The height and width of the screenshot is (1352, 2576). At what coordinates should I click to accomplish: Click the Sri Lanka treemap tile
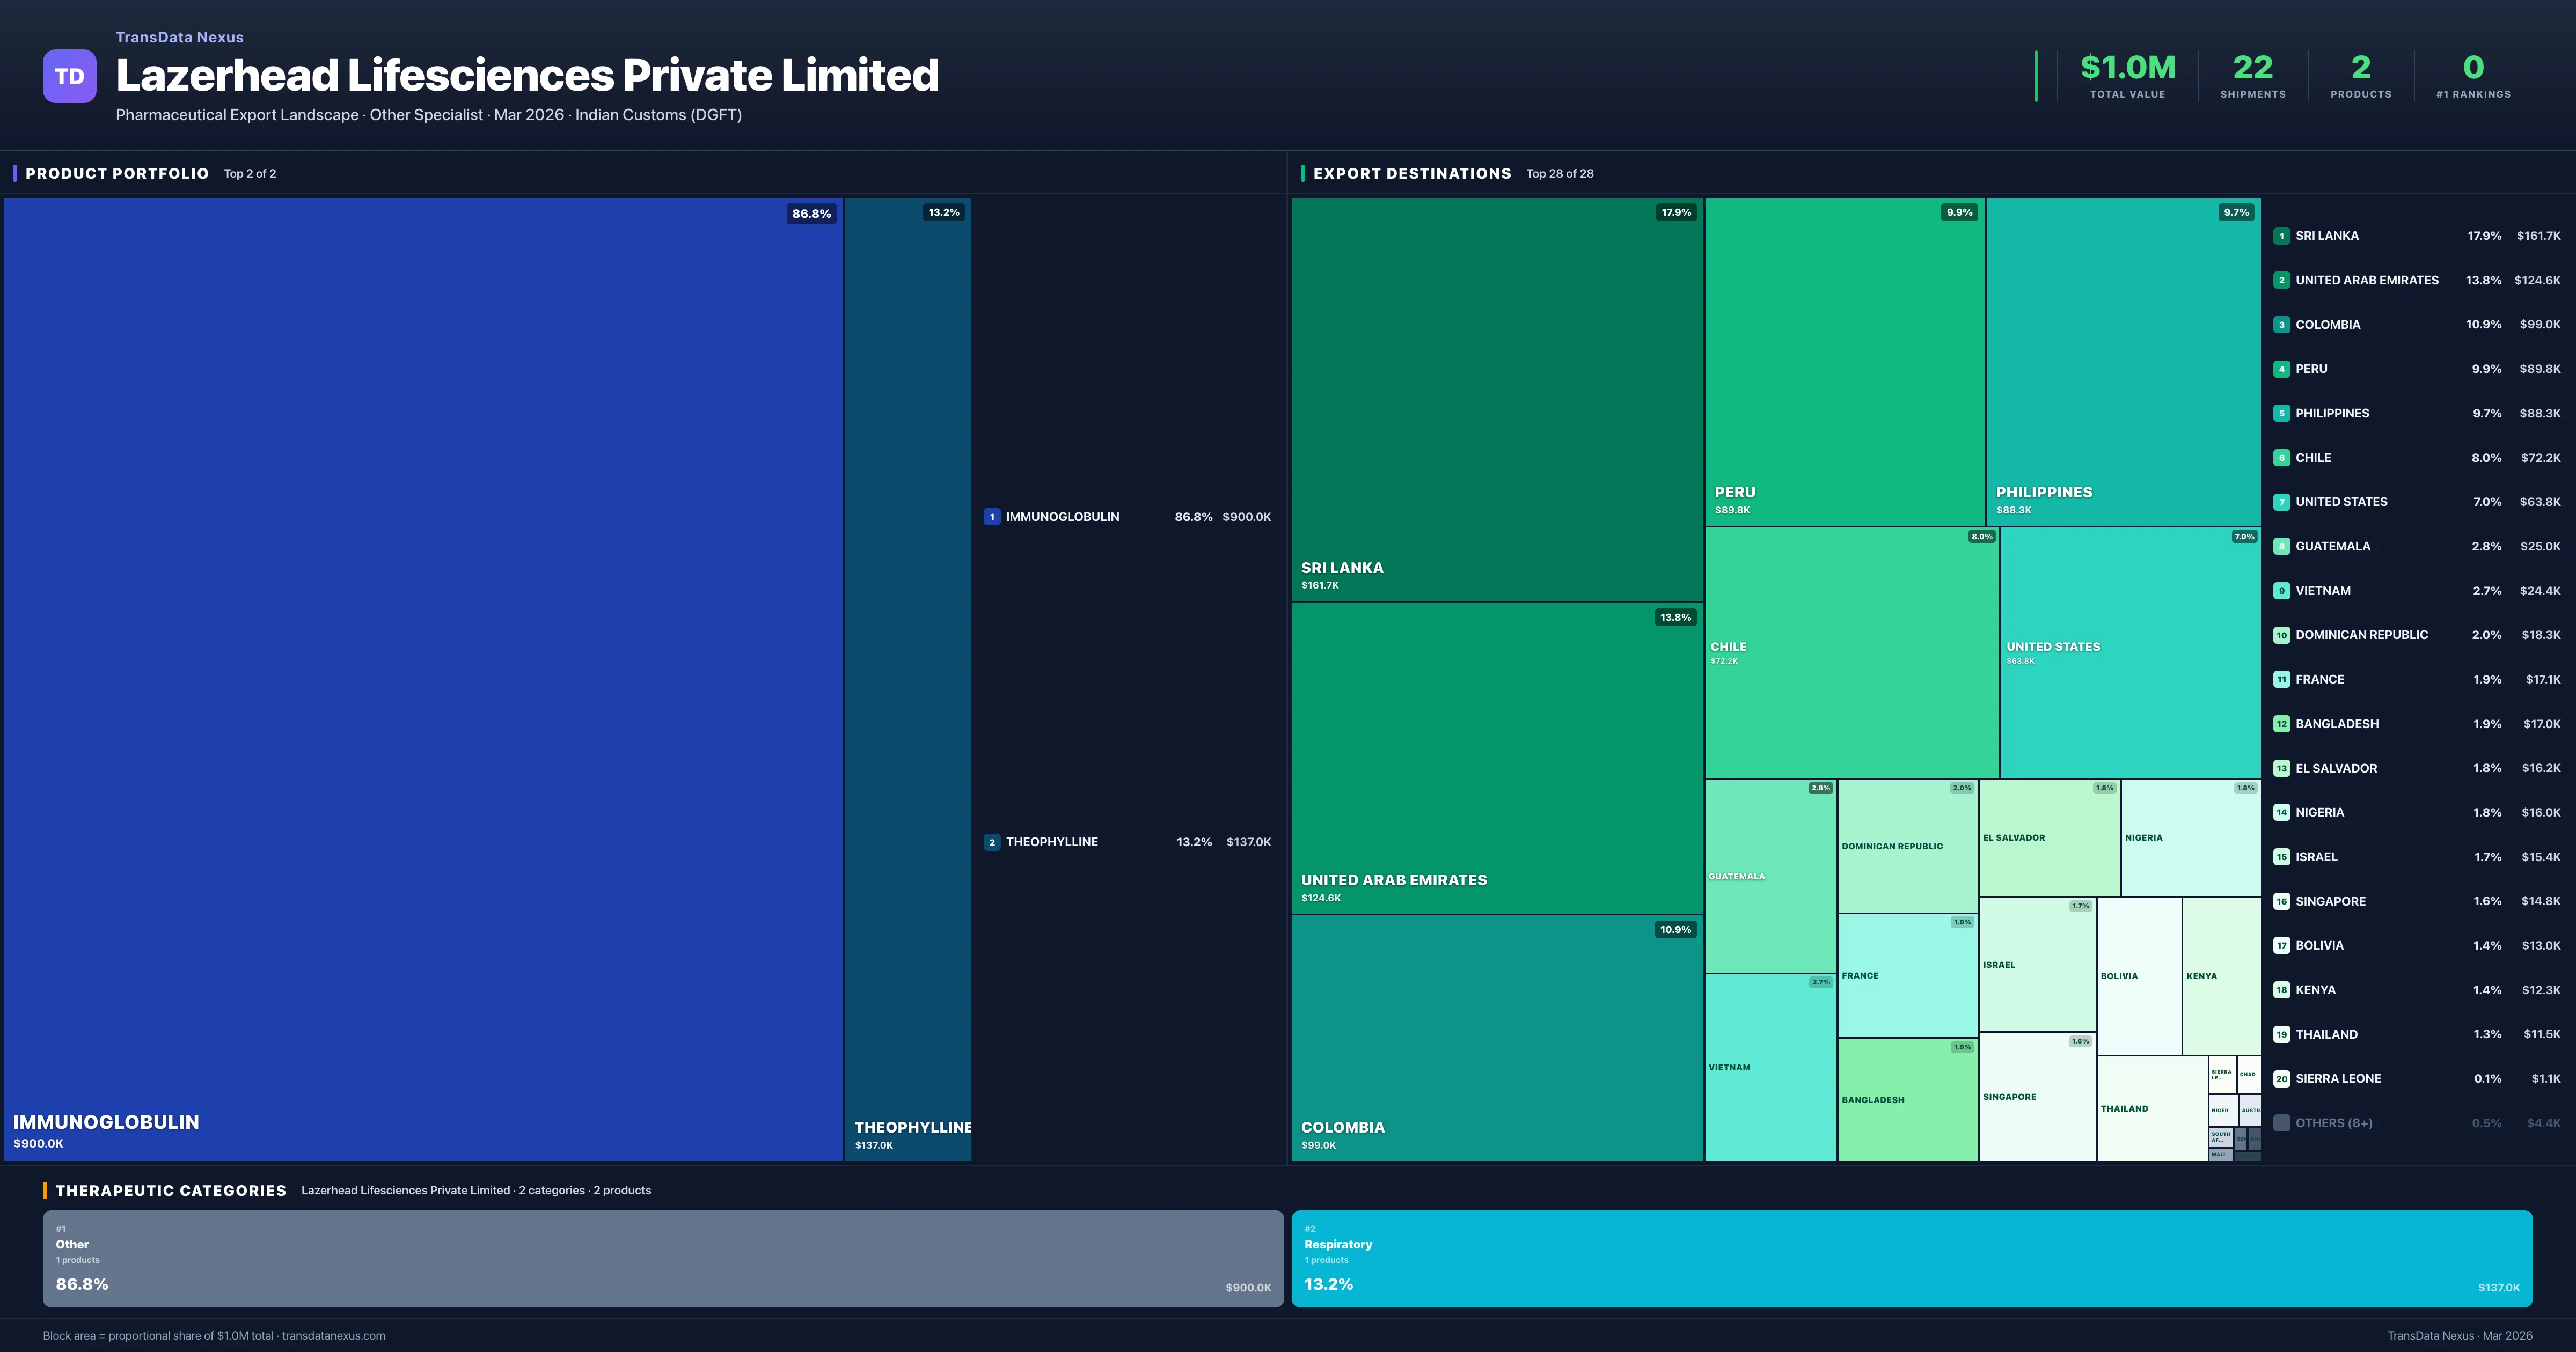tap(1496, 400)
